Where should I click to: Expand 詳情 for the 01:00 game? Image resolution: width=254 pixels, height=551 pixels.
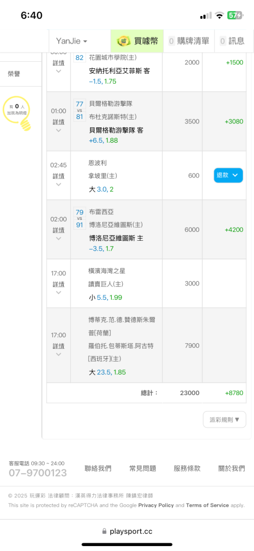coord(59,125)
